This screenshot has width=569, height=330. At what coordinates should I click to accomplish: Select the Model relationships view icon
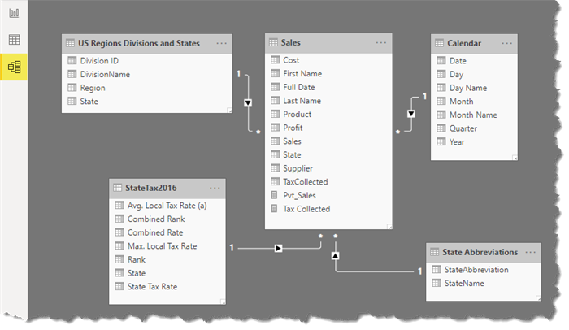pos(14,67)
